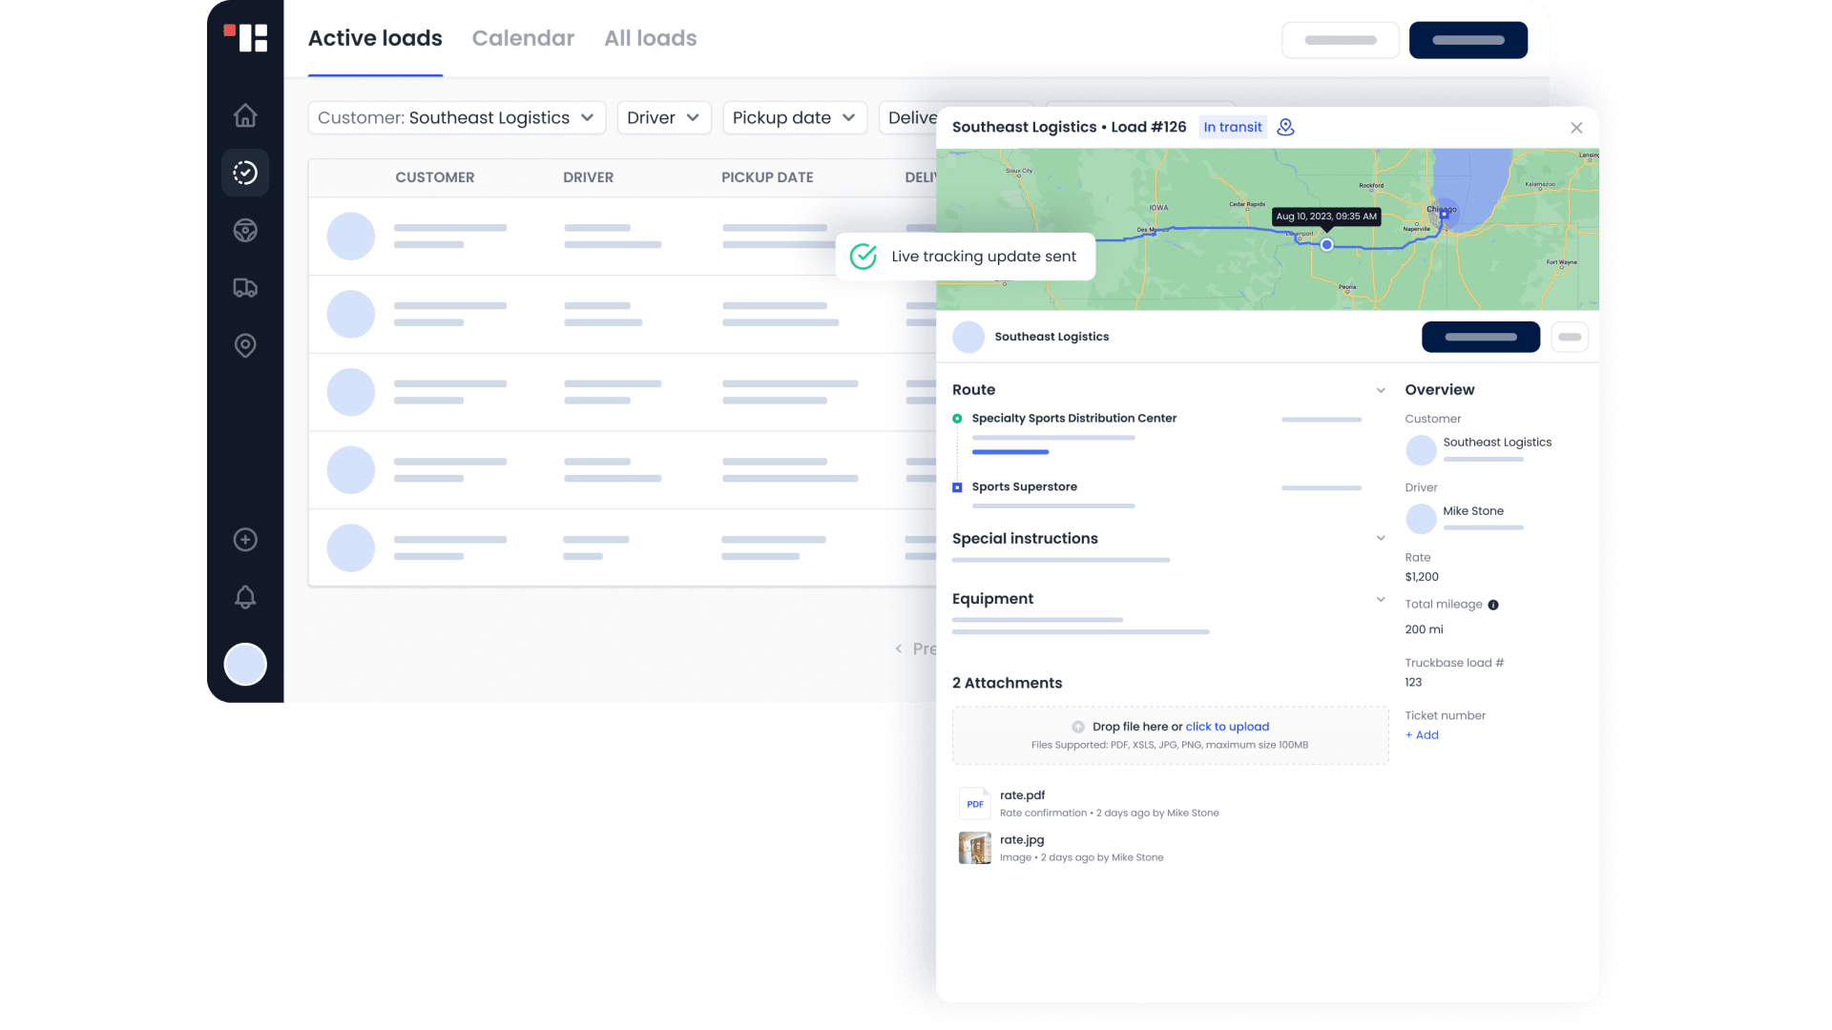Click the live tracking icon beside In transit
Screen dimensions: 1832x1030
[x=1285, y=127]
